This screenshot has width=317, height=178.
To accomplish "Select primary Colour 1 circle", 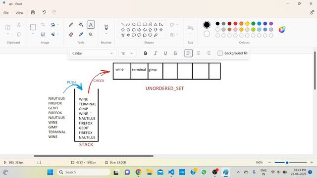I will coord(207,25).
